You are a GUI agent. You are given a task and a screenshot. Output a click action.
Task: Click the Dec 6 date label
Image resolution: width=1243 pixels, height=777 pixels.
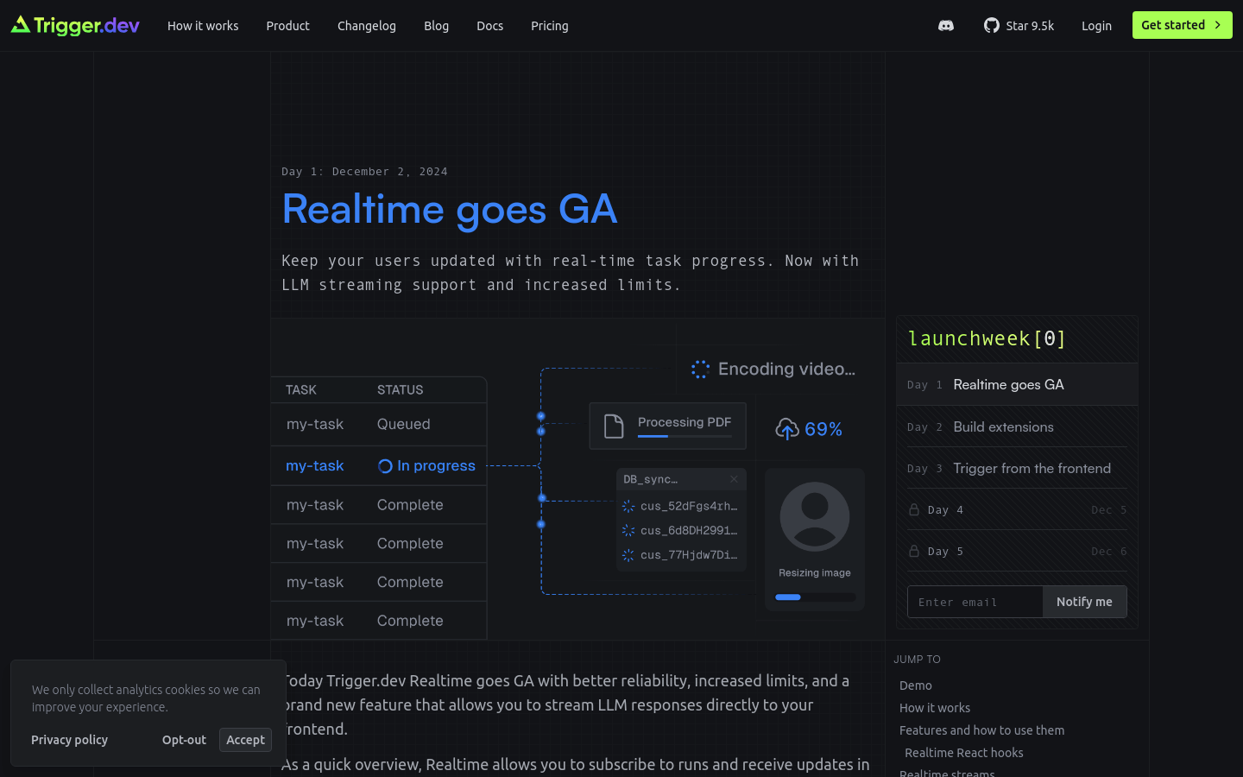1108,552
